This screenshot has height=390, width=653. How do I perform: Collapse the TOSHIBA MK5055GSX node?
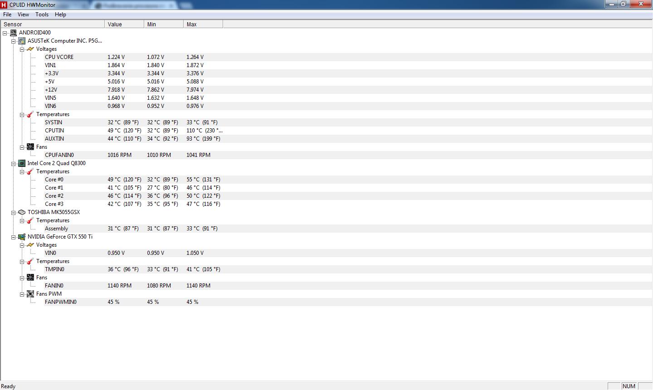tap(13, 213)
